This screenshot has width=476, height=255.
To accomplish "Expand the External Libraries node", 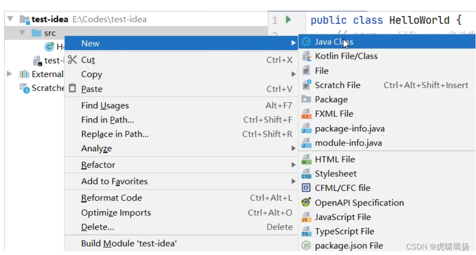I will [x=9, y=73].
